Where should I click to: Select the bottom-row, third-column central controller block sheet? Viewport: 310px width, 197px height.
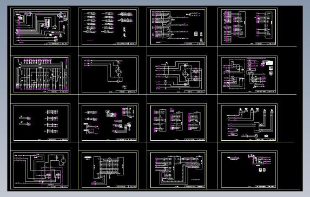tap(177, 170)
